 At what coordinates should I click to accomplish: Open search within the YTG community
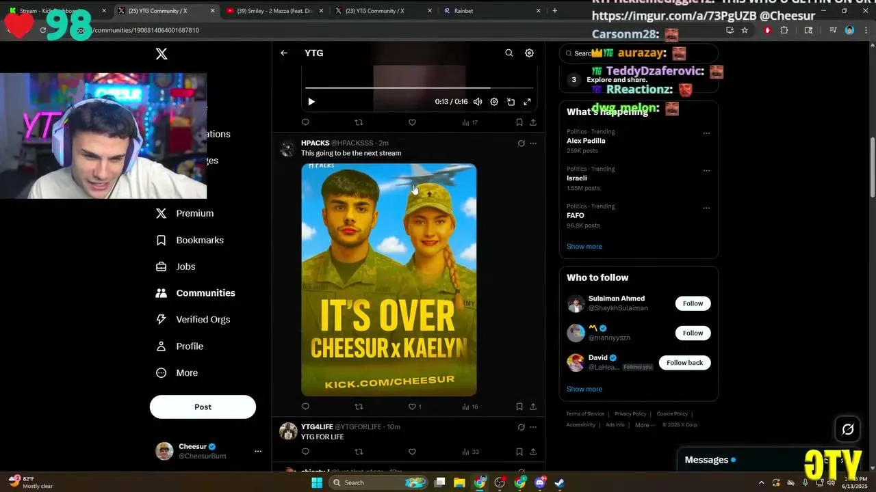508,53
